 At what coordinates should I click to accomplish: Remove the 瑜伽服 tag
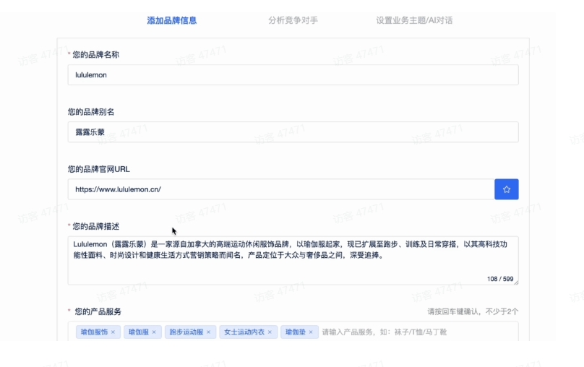point(154,332)
